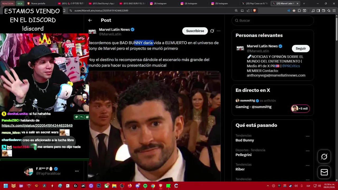The image size is (338, 190).
Task: Open the music note playlist icon in toolbar
Action: coord(313,11)
